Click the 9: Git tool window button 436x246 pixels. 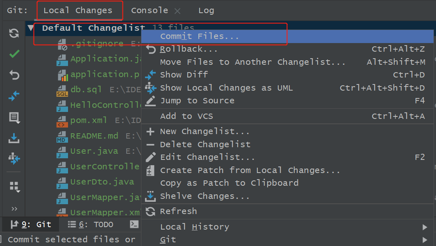click(x=31, y=224)
